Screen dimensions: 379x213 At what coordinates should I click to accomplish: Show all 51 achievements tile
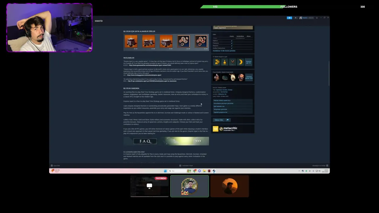click(x=248, y=62)
